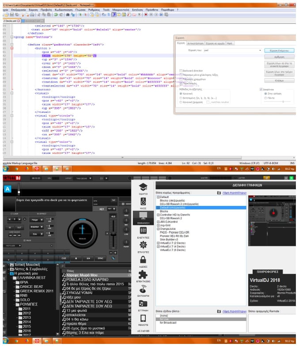Image resolution: width=299 pixels, height=347 pixels.
Task: Toggle the whole-word match checkbox in Find dialog
Action: [x=181, y=75]
